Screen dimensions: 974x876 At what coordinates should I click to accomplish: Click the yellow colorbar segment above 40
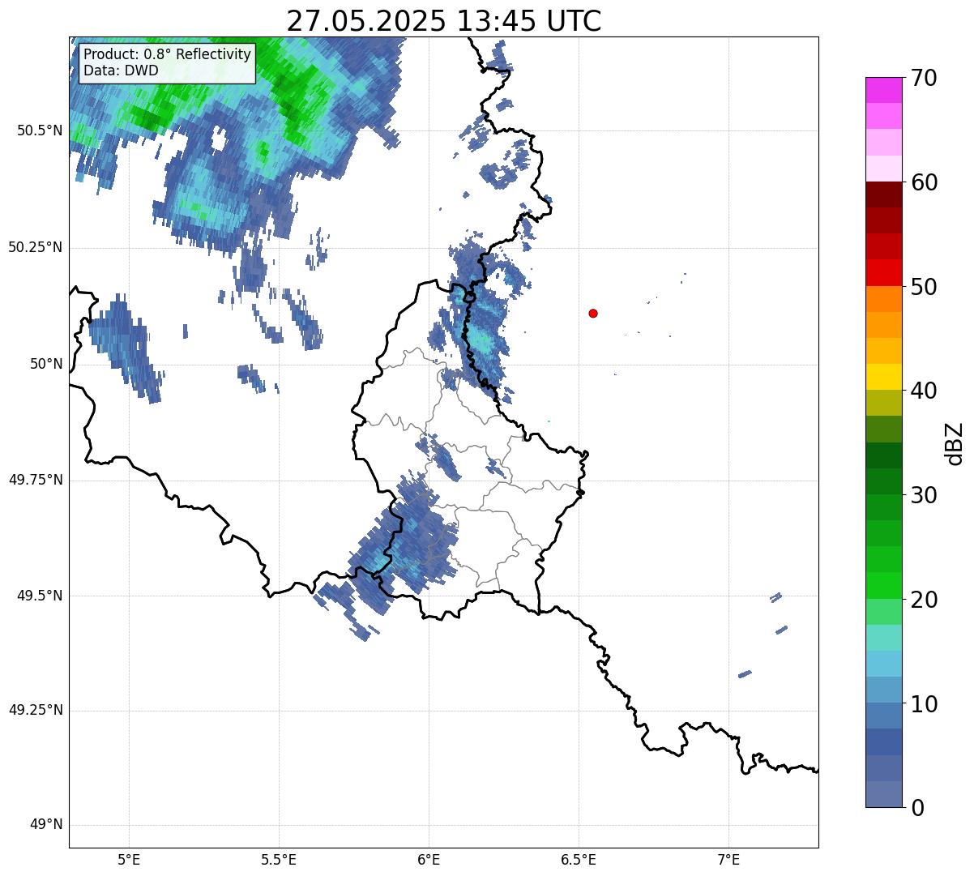point(883,377)
